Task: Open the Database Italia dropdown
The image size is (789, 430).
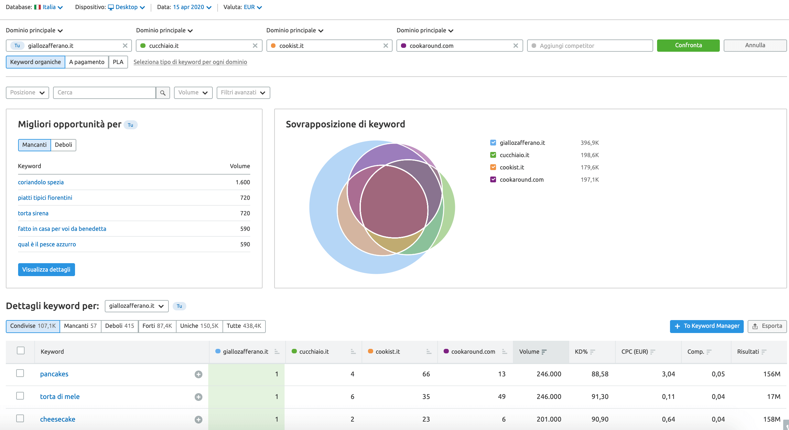Action: 49,7
